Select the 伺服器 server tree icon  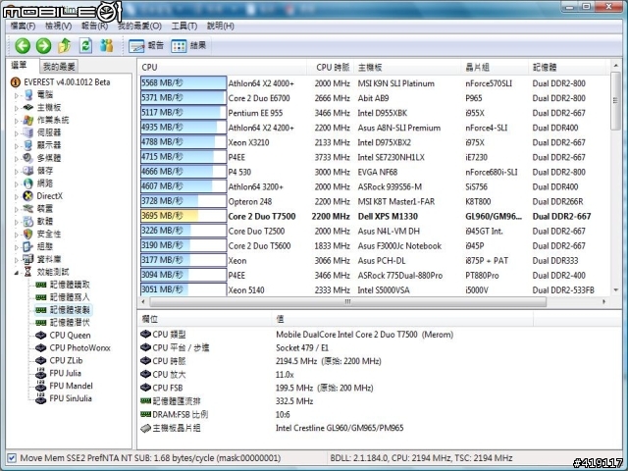tap(28, 132)
